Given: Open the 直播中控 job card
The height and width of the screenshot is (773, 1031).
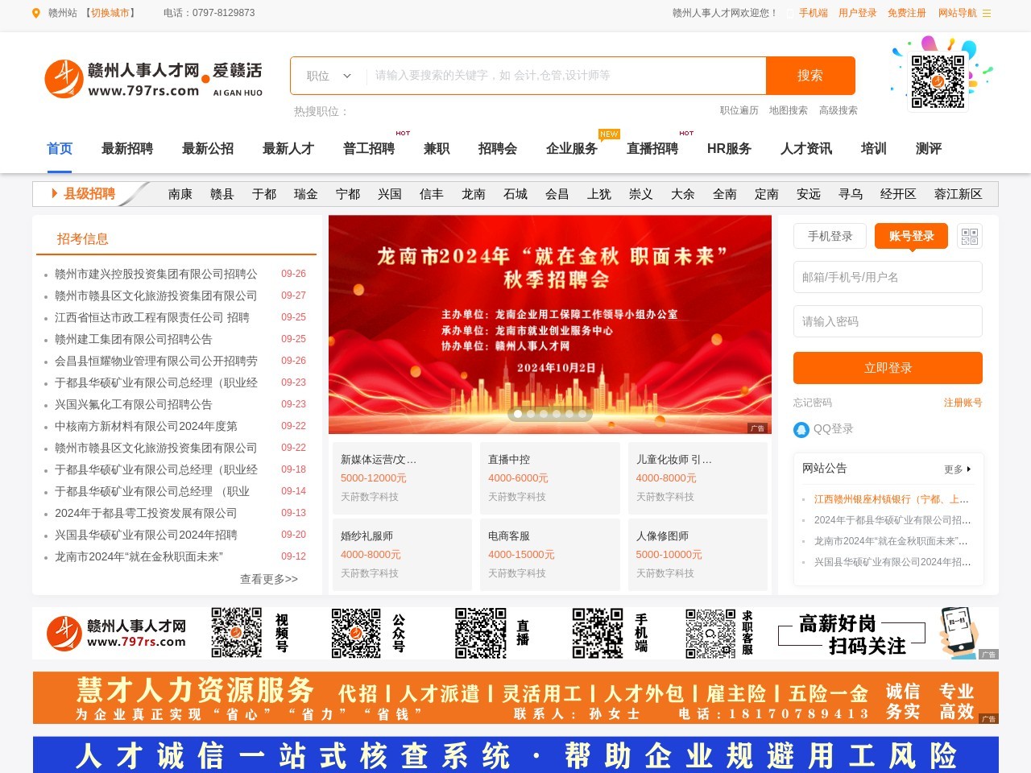Looking at the screenshot, I should 549,478.
